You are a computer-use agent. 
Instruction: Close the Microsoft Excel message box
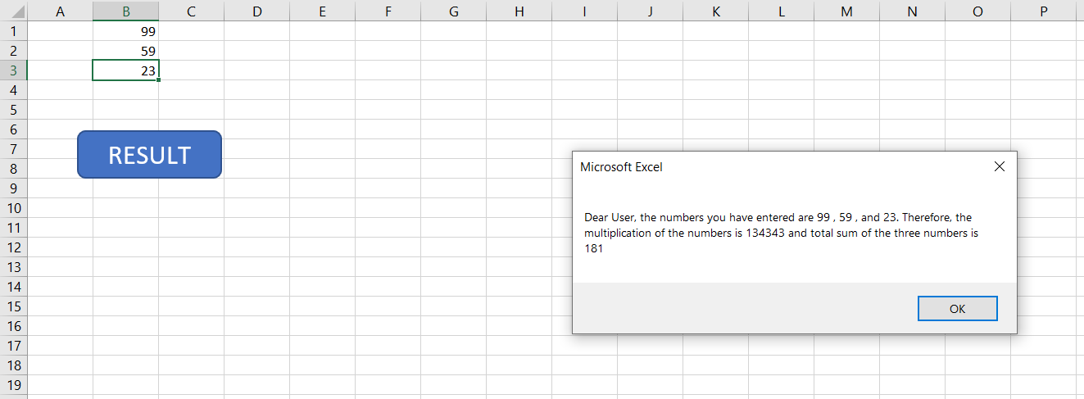click(999, 166)
